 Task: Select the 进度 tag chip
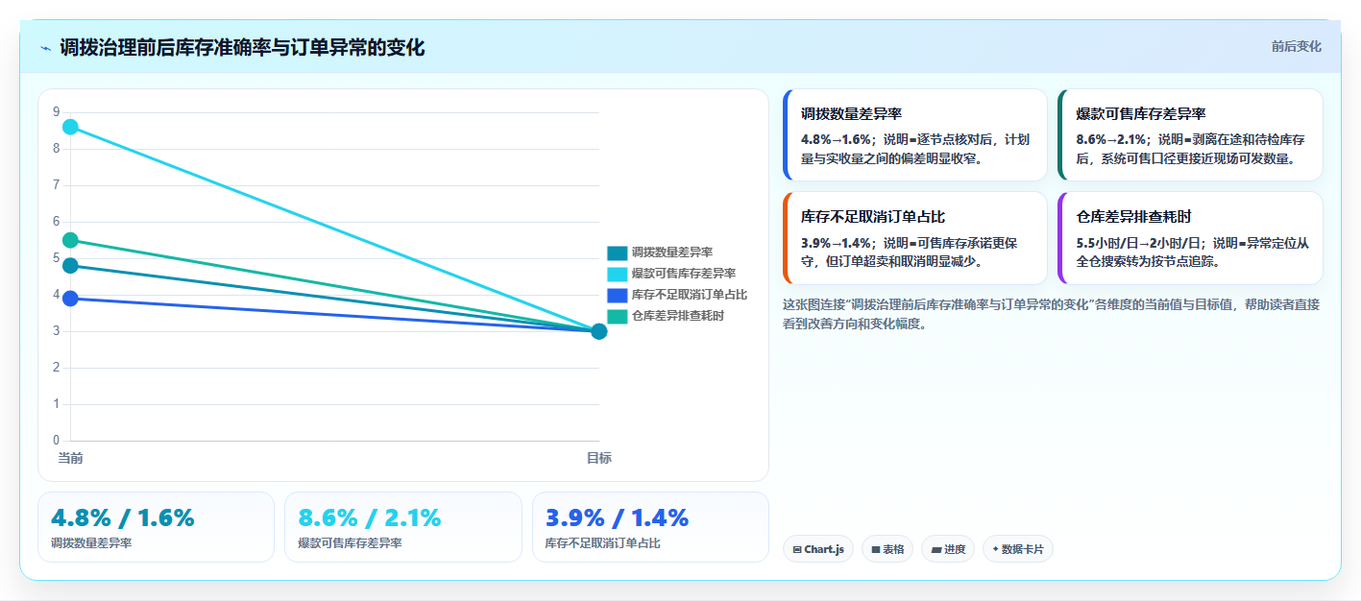tap(947, 549)
